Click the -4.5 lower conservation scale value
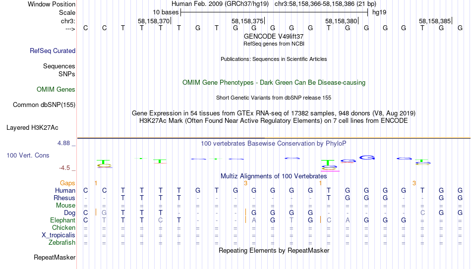This screenshot has width=471, height=269. pyautogui.click(x=64, y=168)
